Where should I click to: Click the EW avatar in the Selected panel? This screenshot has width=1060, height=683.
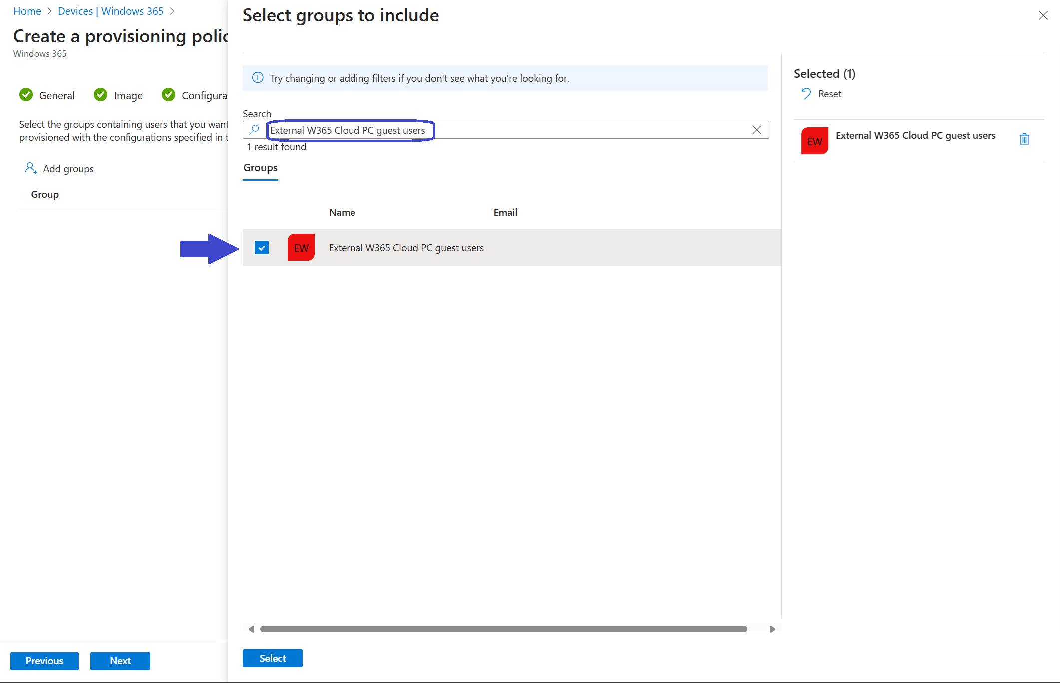[x=814, y=141]
